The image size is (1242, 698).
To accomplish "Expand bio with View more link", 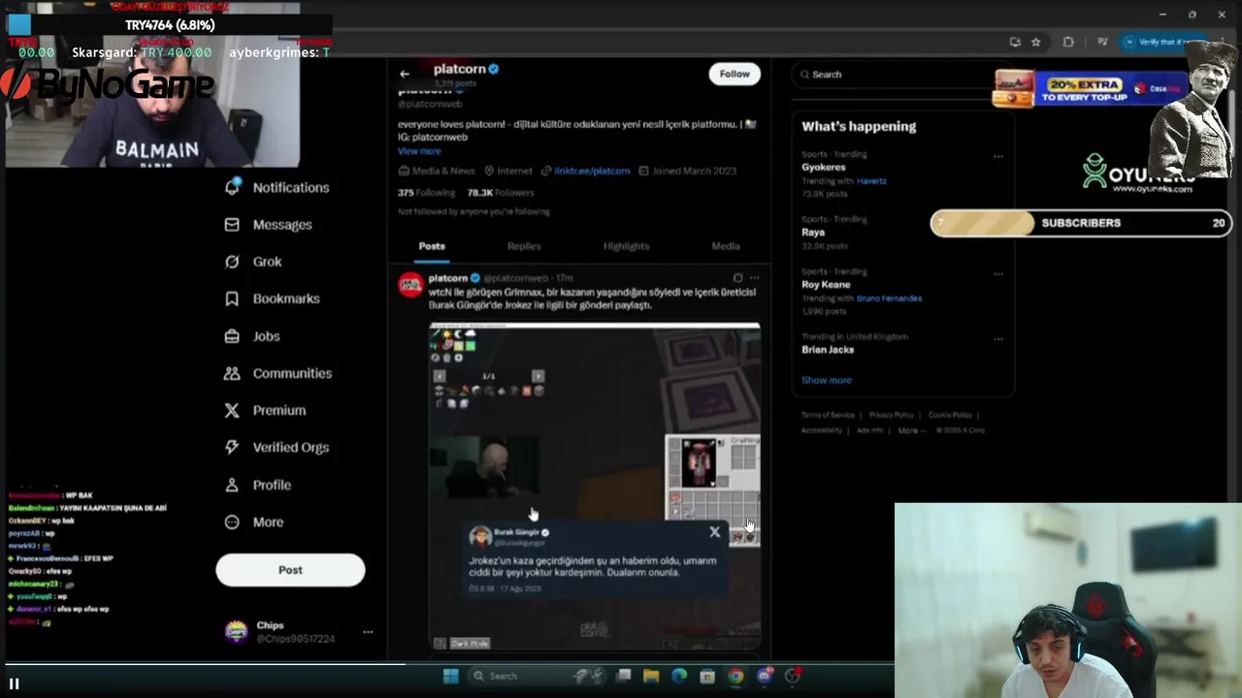I will coord(419,151).
